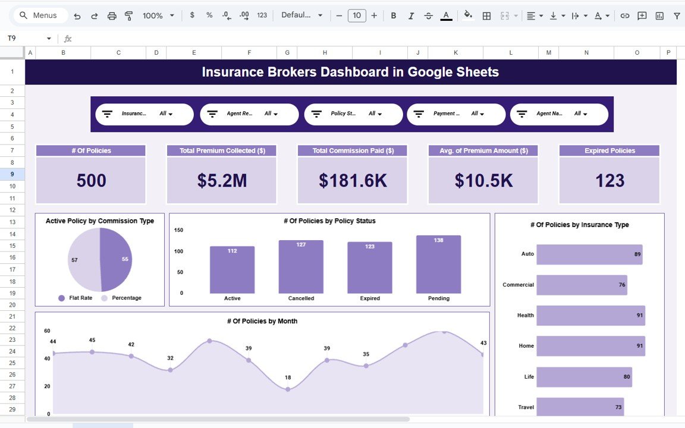Viewport: 685px width, 428px height.
Task: Select the Paint format tool
Action: pyautogui.click(x=128, y=15)
